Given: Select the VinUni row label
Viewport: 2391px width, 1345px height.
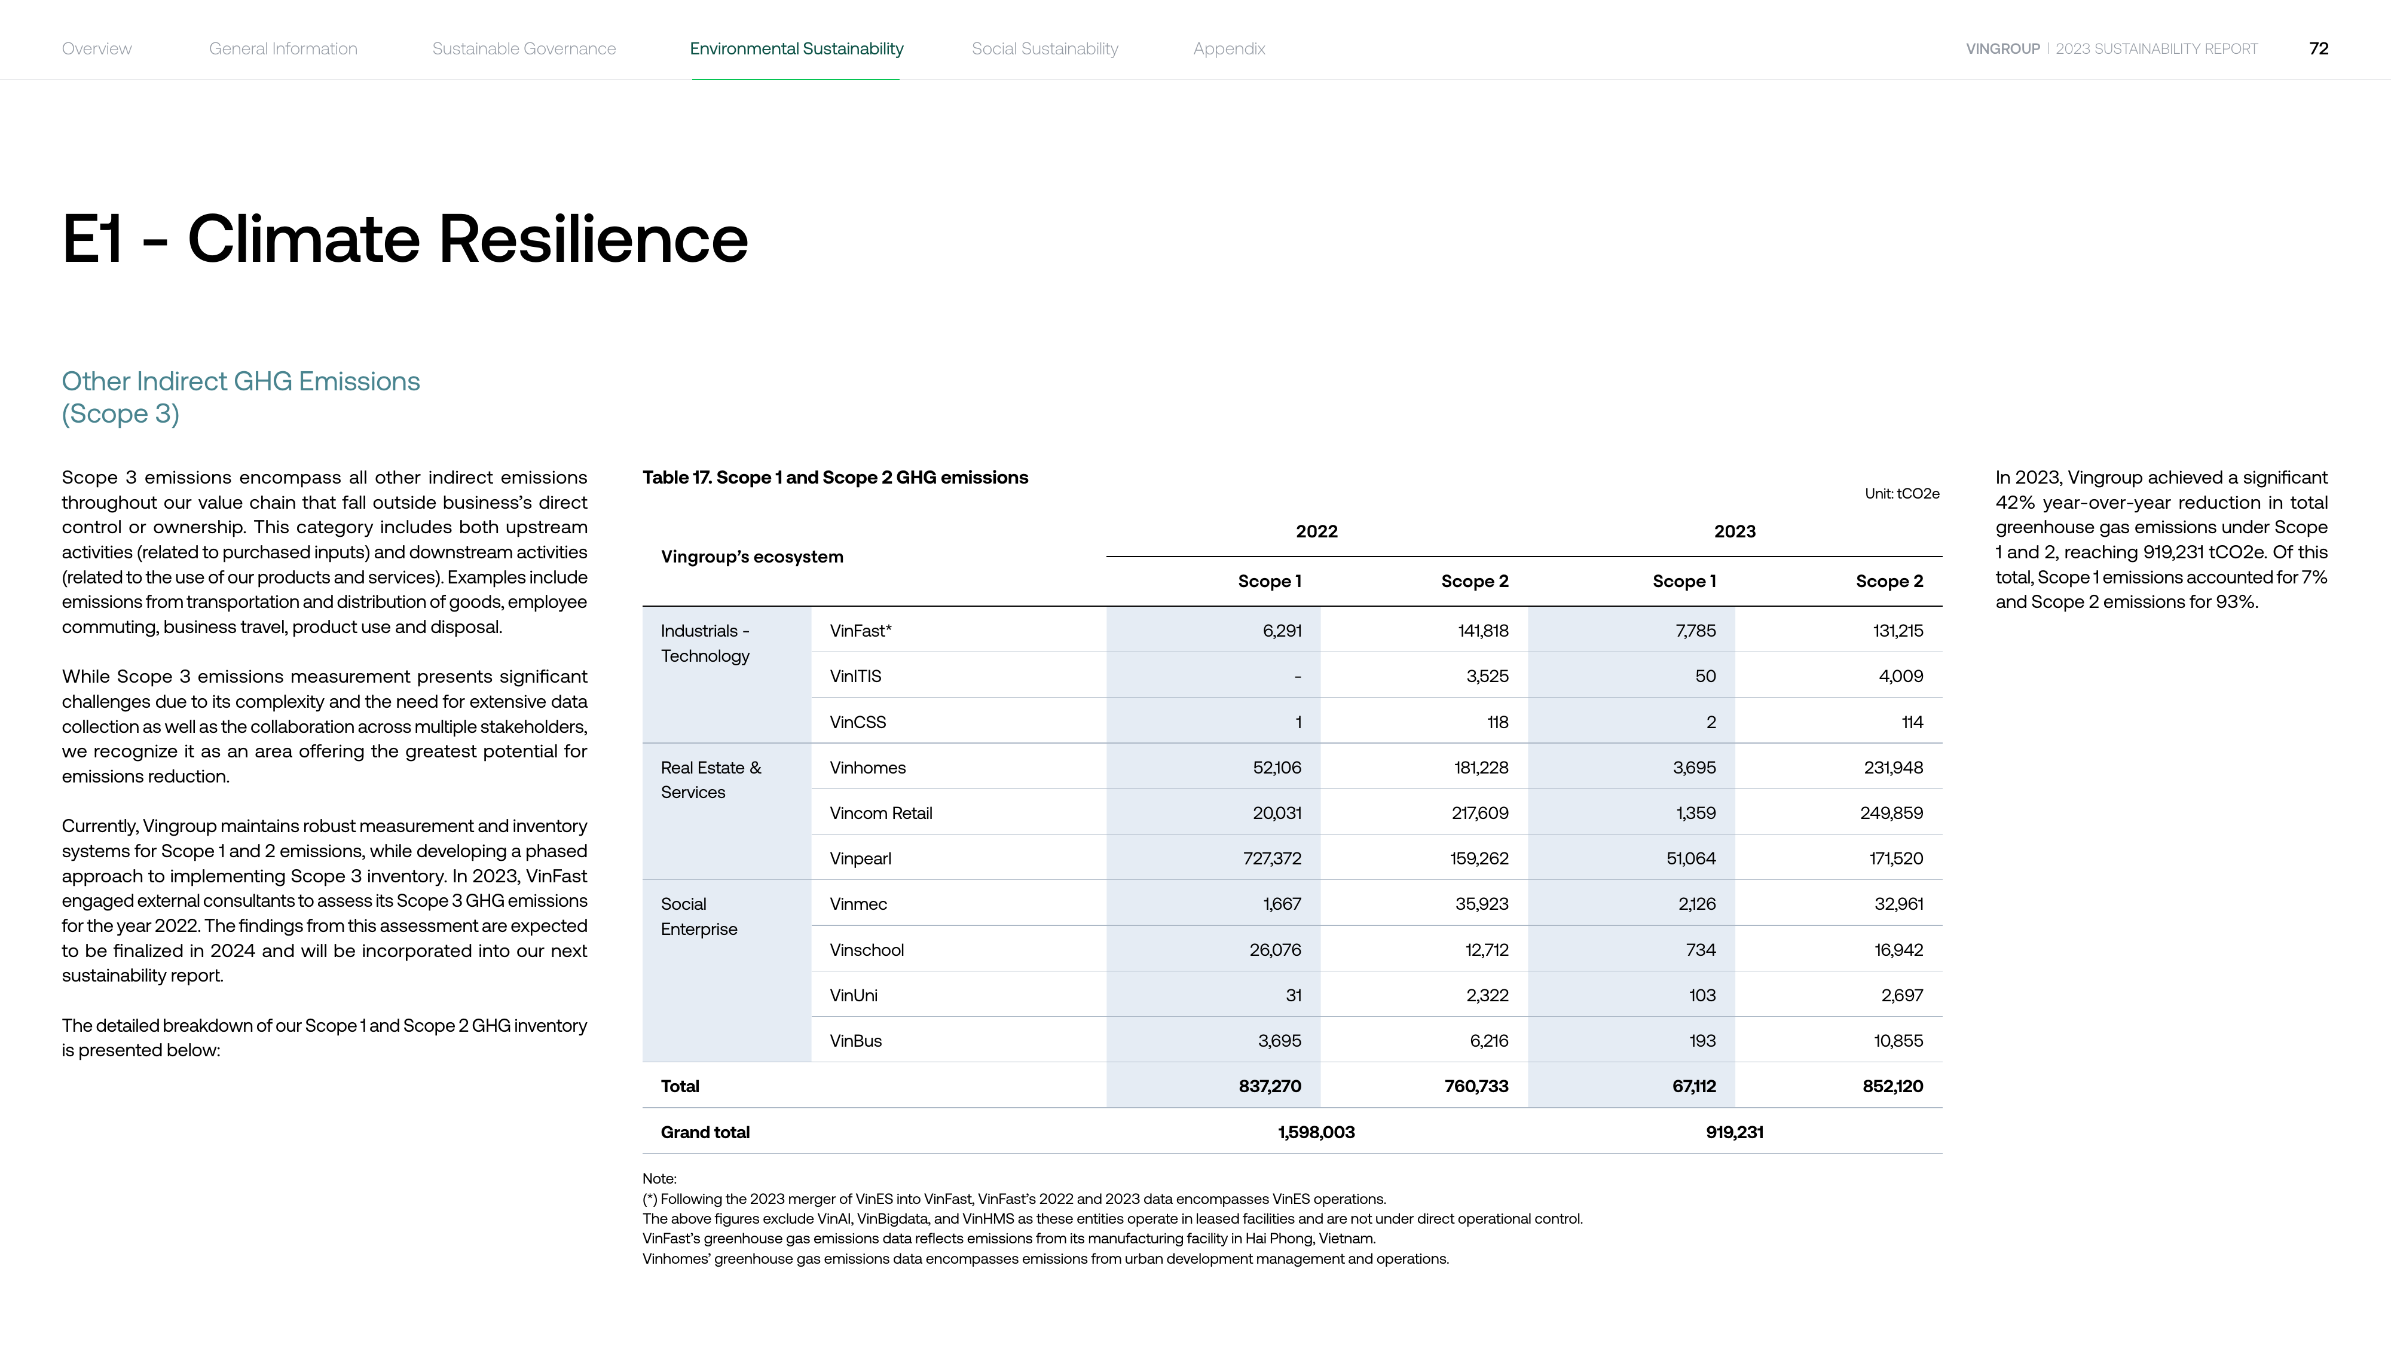Looking at the screenshot, I should coord(853,996).
